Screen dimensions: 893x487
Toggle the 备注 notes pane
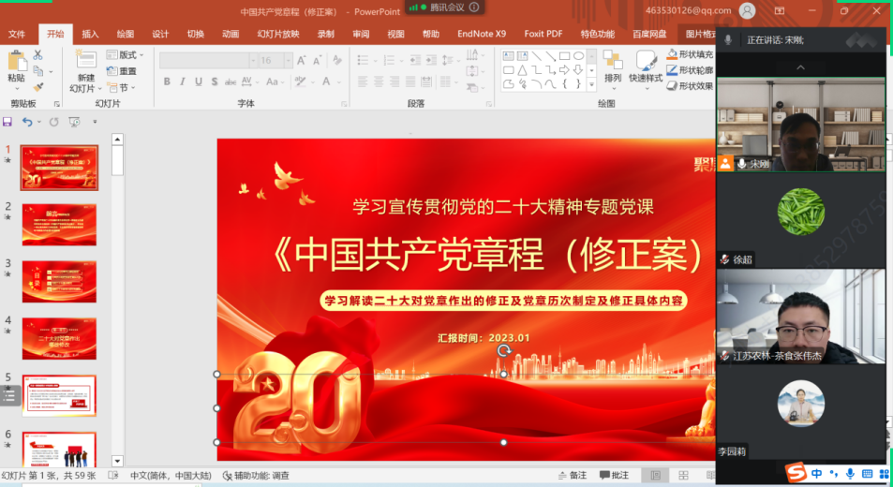pyautogui.click(x=571, y=475)
